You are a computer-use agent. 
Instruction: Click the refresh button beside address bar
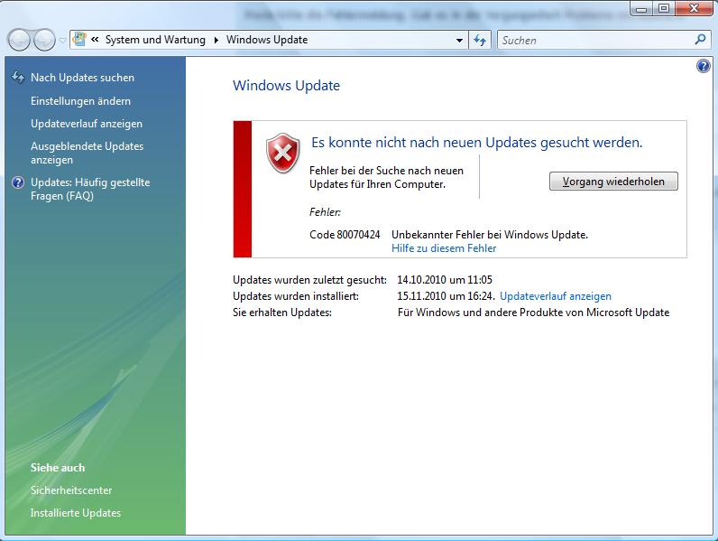pyautogui.click(x=480, y=41)
